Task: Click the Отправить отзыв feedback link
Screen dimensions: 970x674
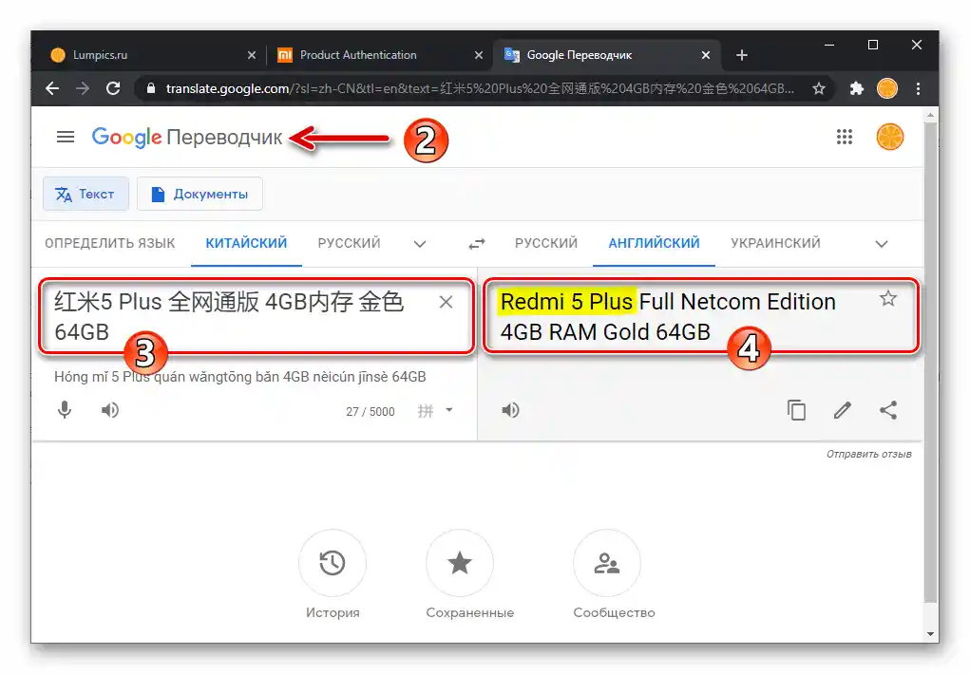Action: tap(868, 454)
